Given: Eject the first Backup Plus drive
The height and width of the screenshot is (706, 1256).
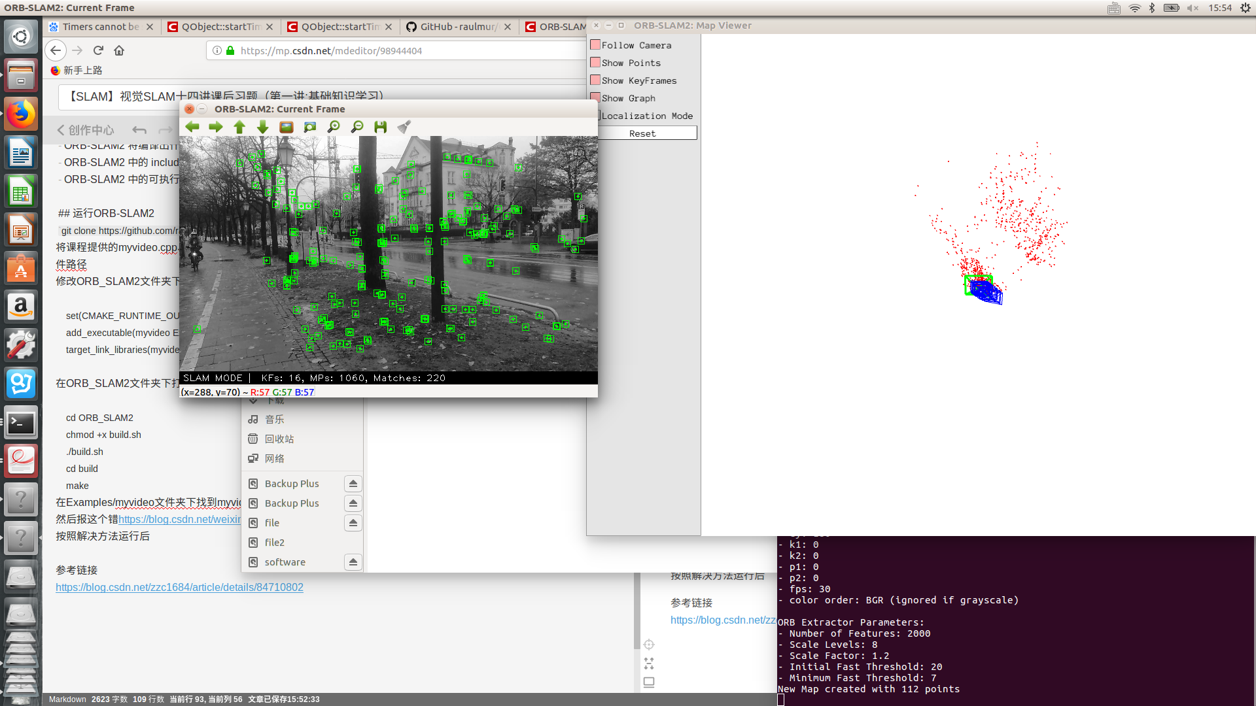Looking at the screenshot, I should (353, 484).
